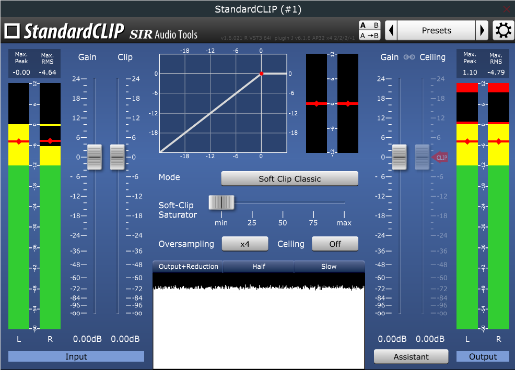This screenshot has width=515, height=370.
Task: Click the Soft-Clip Saturator slider handle
Action: click(x=221, y=202)
